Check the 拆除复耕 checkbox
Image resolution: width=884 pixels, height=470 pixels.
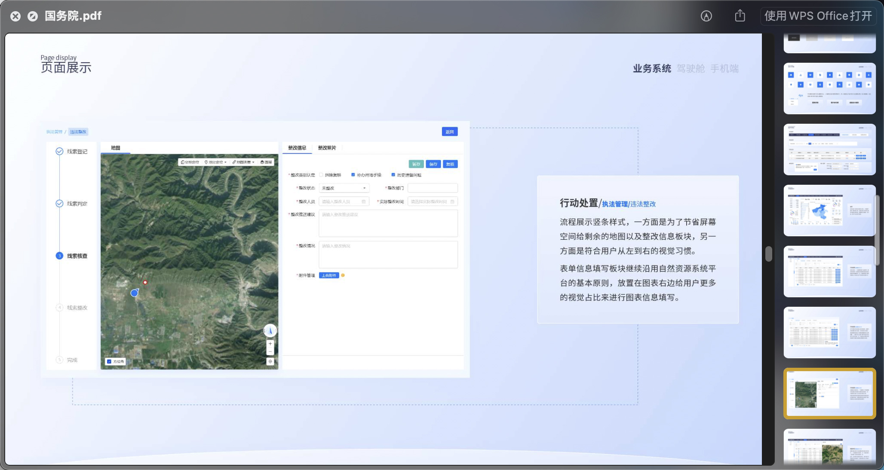pyautogui.click(x=321, y=175)
